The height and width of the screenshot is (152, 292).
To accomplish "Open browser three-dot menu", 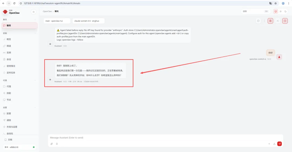I will coord(289,3).
